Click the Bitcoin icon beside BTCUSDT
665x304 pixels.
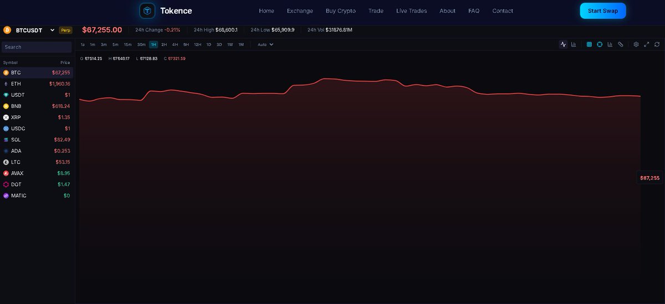(7, 30)
